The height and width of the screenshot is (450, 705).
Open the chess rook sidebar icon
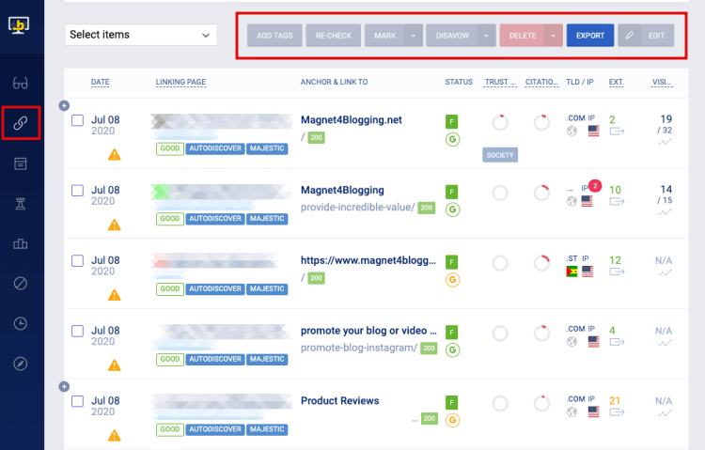[x=21, y=204]
